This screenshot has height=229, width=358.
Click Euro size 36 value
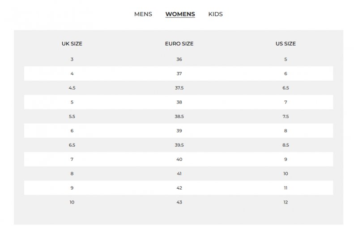(x=179, y=60)
